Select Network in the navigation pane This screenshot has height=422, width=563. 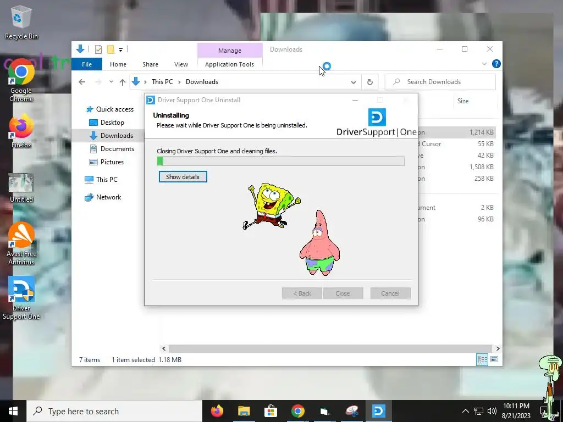103,197
